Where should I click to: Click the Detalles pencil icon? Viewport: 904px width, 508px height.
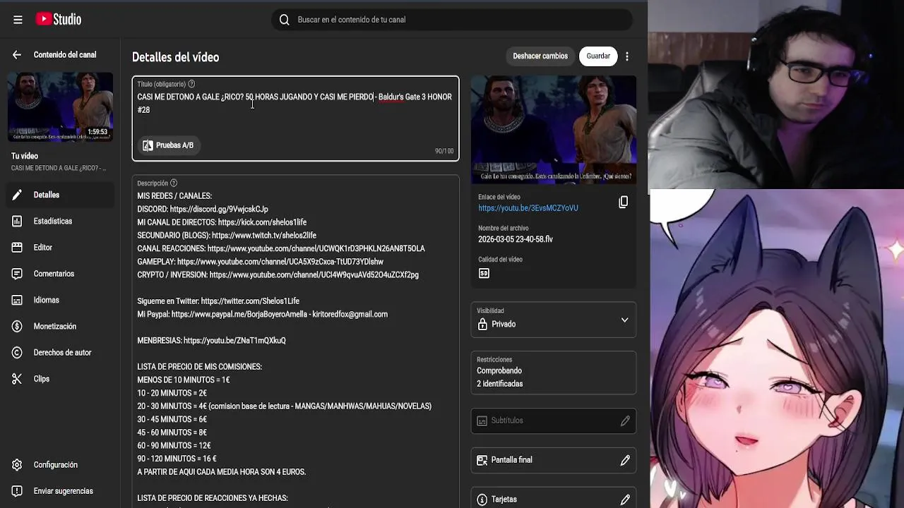point(18,195)
